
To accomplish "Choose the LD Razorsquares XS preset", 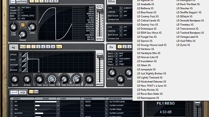I will (148, 98).
